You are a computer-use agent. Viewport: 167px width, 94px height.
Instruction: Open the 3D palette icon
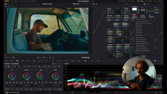pyautogui.click(x=98, y=61)
